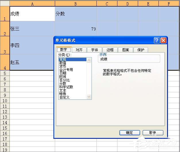
Task: Select row 2 header
Action: [x=5, y=29]
